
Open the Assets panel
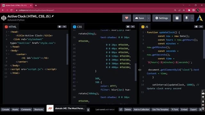click(x=15, y=109)
